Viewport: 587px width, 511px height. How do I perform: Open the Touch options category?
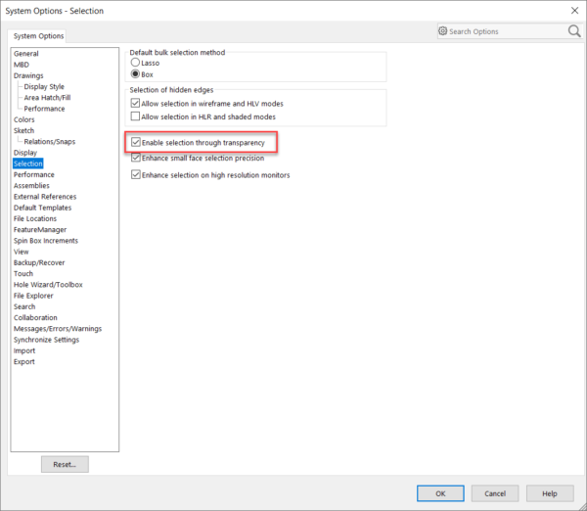(23, 273)
